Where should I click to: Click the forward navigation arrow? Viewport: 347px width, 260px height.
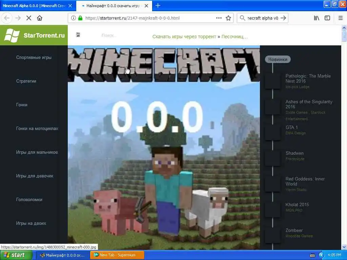(18, 18)
